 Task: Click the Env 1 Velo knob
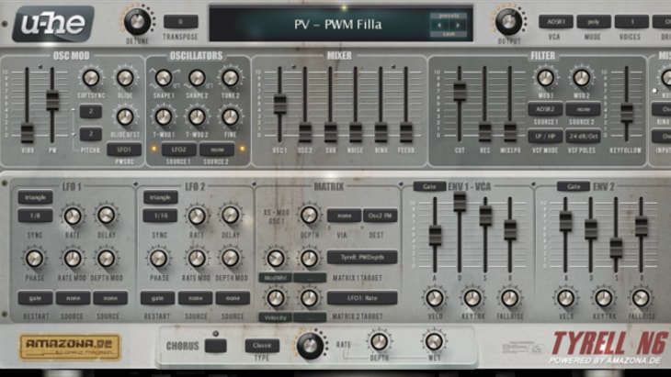(x=435, y=298)
